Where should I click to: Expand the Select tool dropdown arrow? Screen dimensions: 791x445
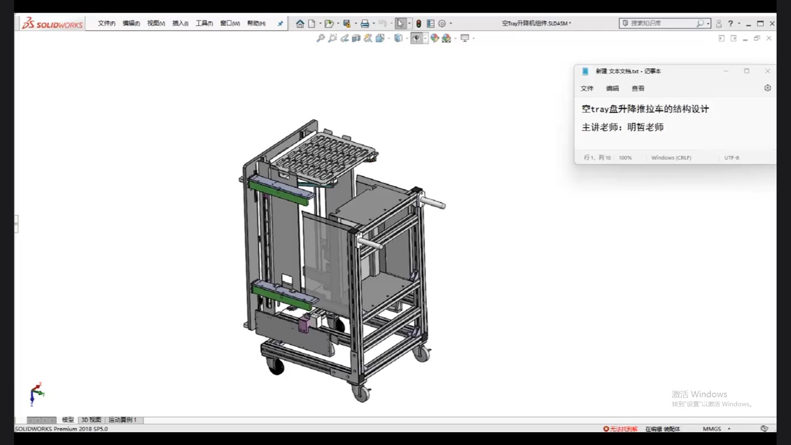(x=409, y=23)
